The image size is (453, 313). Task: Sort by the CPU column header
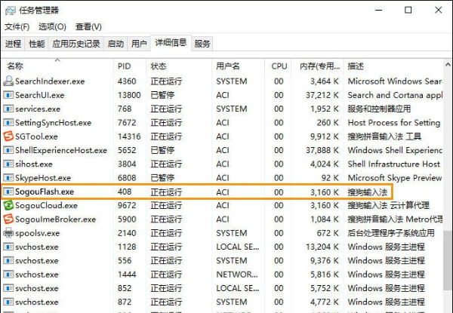(x=278, y=66)
